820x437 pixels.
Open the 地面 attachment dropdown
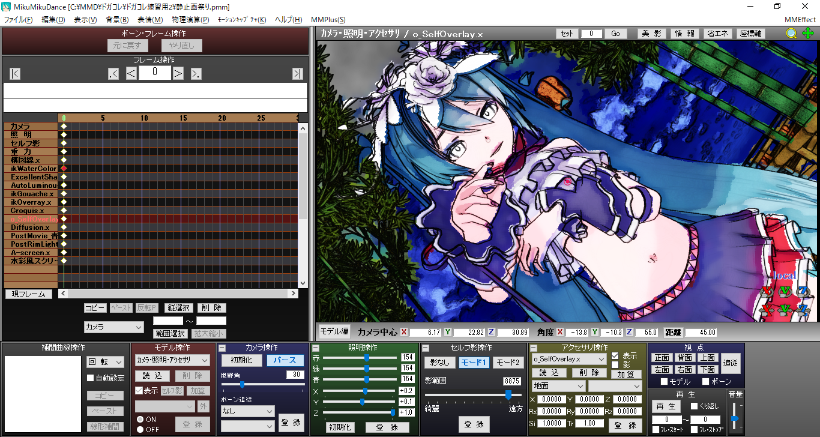point(558,386)
